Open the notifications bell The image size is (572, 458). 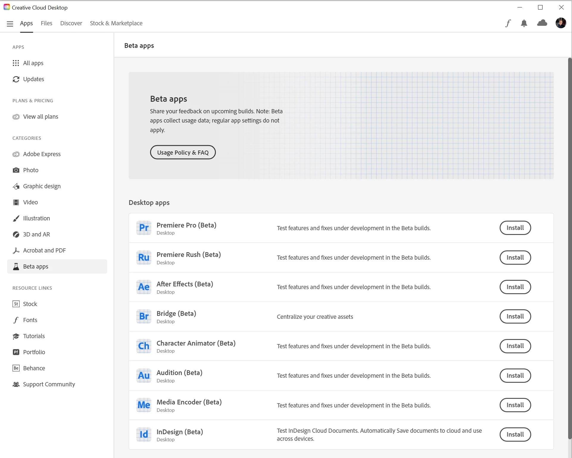tap(524, 23)
